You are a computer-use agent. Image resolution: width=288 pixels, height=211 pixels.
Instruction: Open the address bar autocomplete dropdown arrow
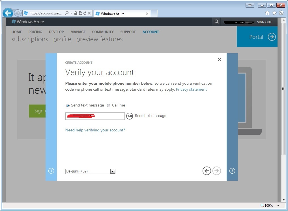(71, 13)
